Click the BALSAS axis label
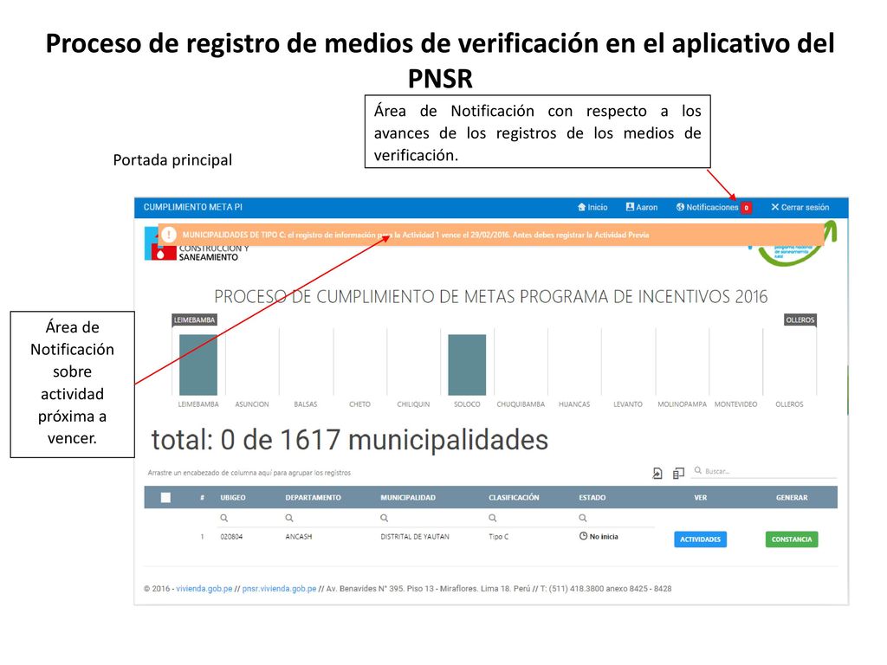The width and height of the screenshot is (887, 665). click(x=306, y=404)
